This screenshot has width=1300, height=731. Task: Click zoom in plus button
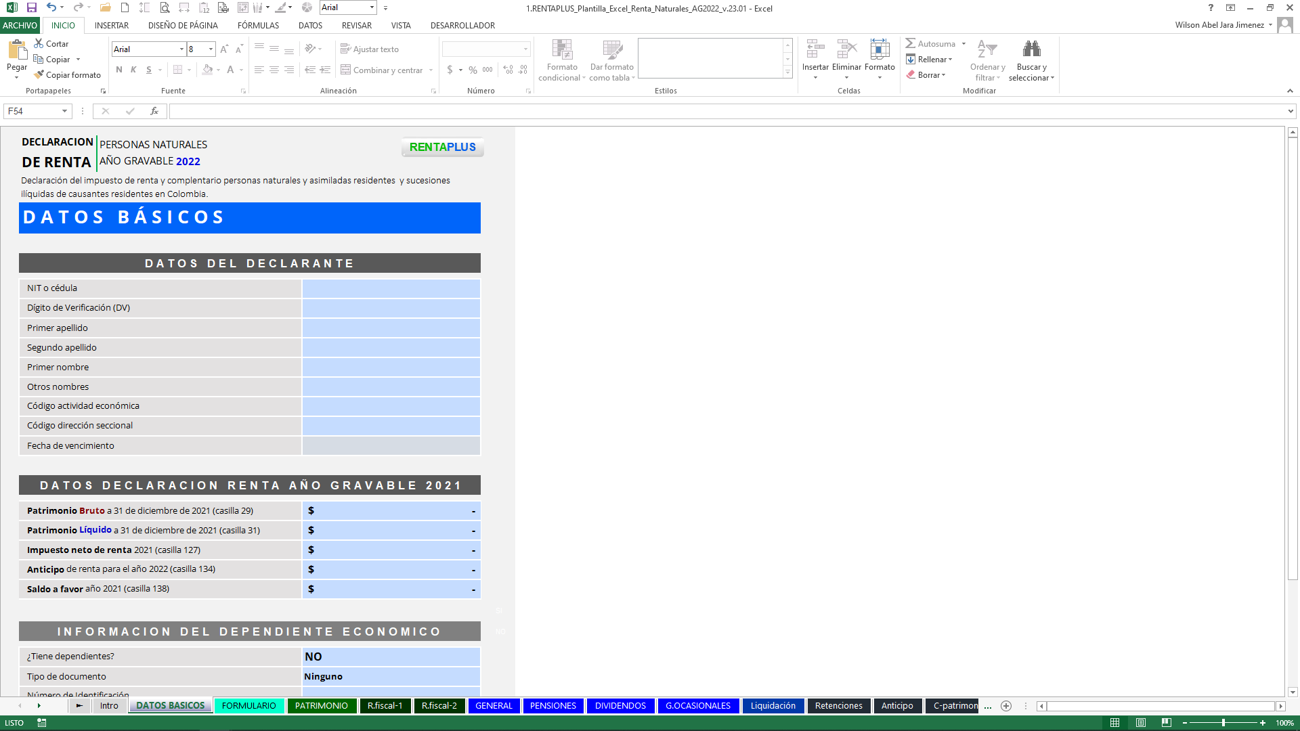1263,723
